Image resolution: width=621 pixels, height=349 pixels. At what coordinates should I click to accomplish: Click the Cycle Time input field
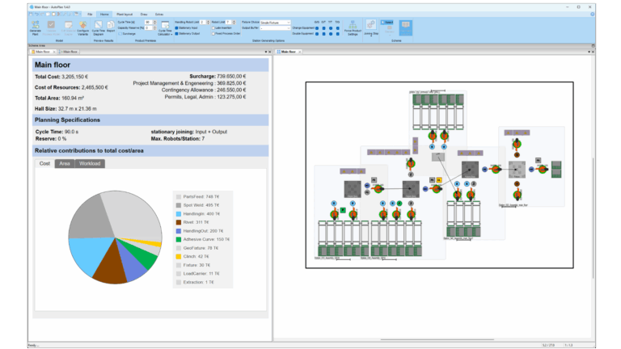click(148, 23)
